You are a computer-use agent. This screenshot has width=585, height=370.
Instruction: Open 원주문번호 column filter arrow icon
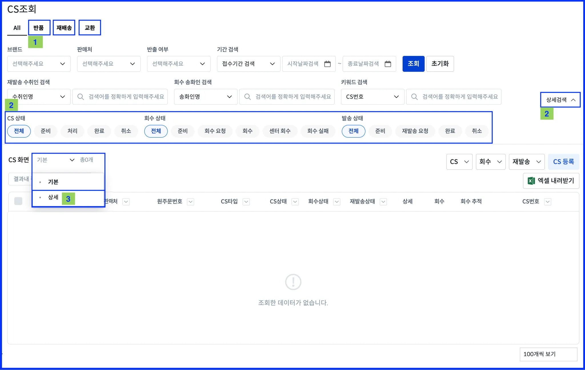point(191,202)
